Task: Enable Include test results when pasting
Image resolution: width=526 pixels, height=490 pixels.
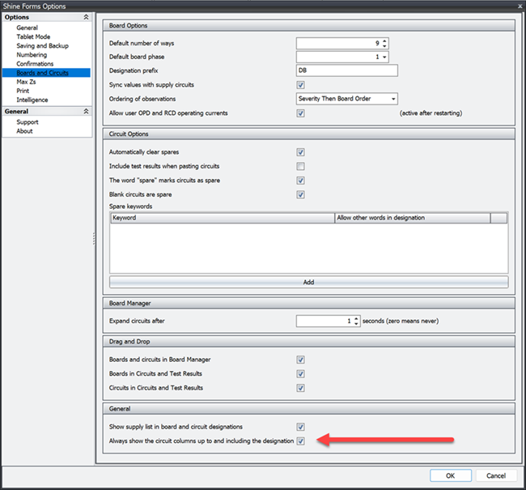Action: [300, 167]
